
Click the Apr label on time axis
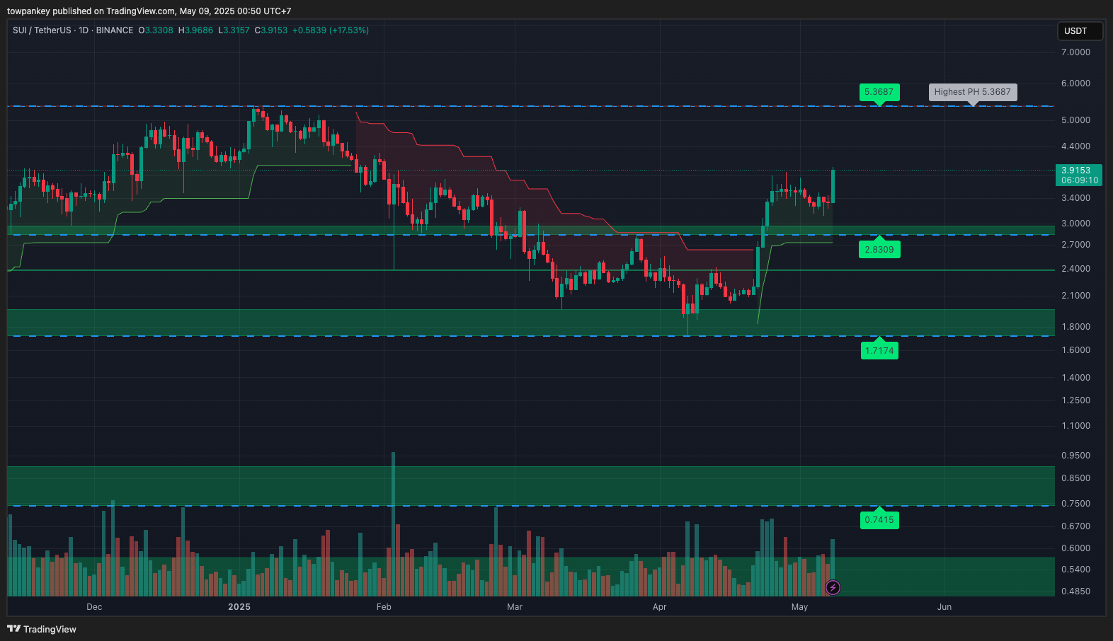click(x=659, y=607)
